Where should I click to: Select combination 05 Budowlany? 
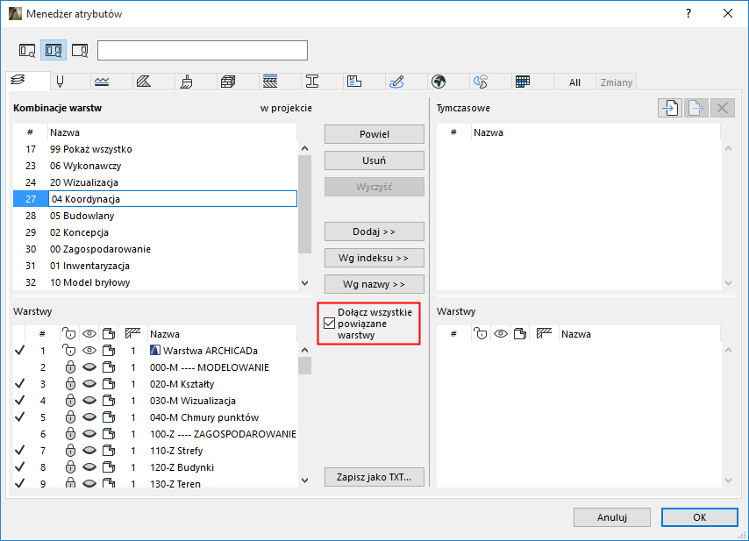point(155,216)
